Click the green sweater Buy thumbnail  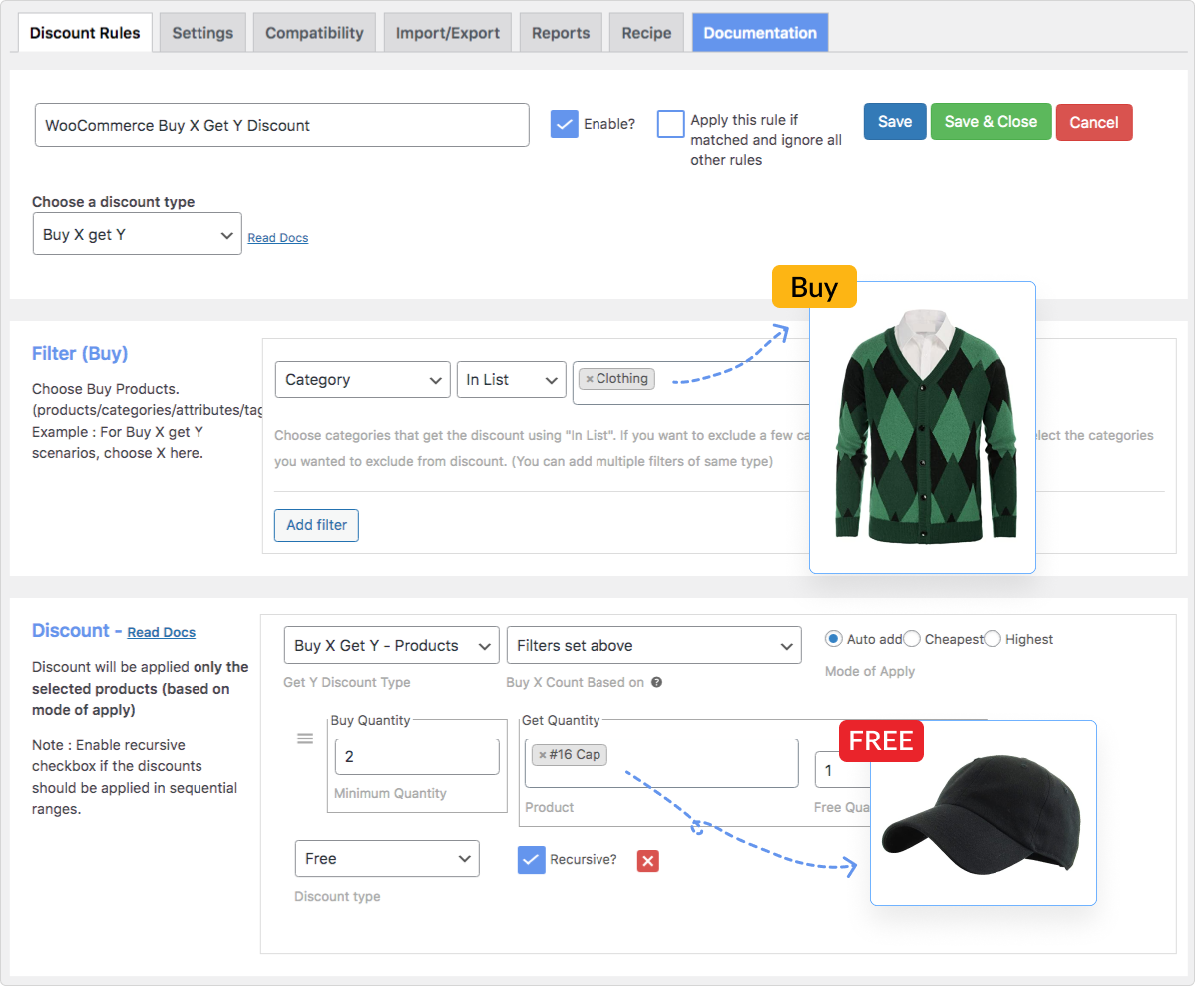pos(922,427)
